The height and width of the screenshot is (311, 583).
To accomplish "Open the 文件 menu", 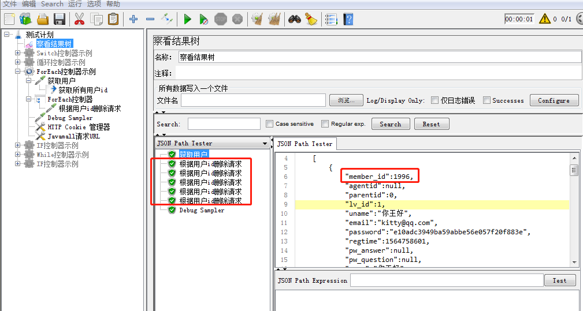I will point(10,4).
